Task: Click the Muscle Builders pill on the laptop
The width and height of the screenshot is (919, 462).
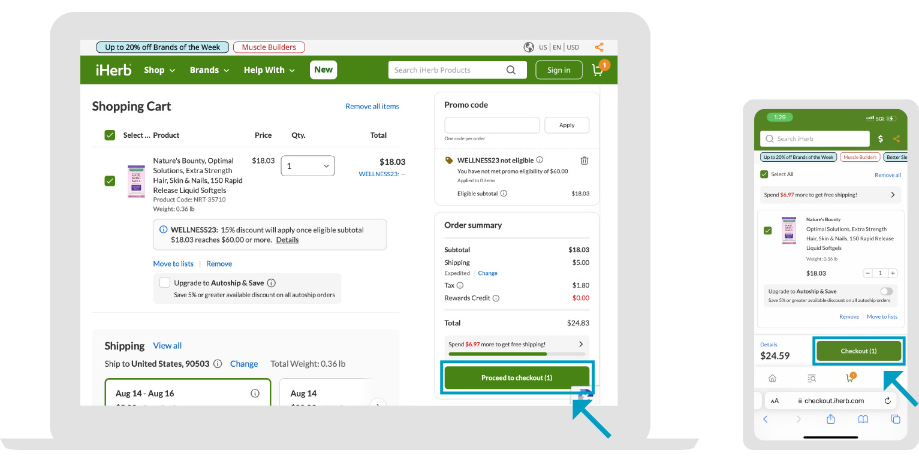Action: 269,47
